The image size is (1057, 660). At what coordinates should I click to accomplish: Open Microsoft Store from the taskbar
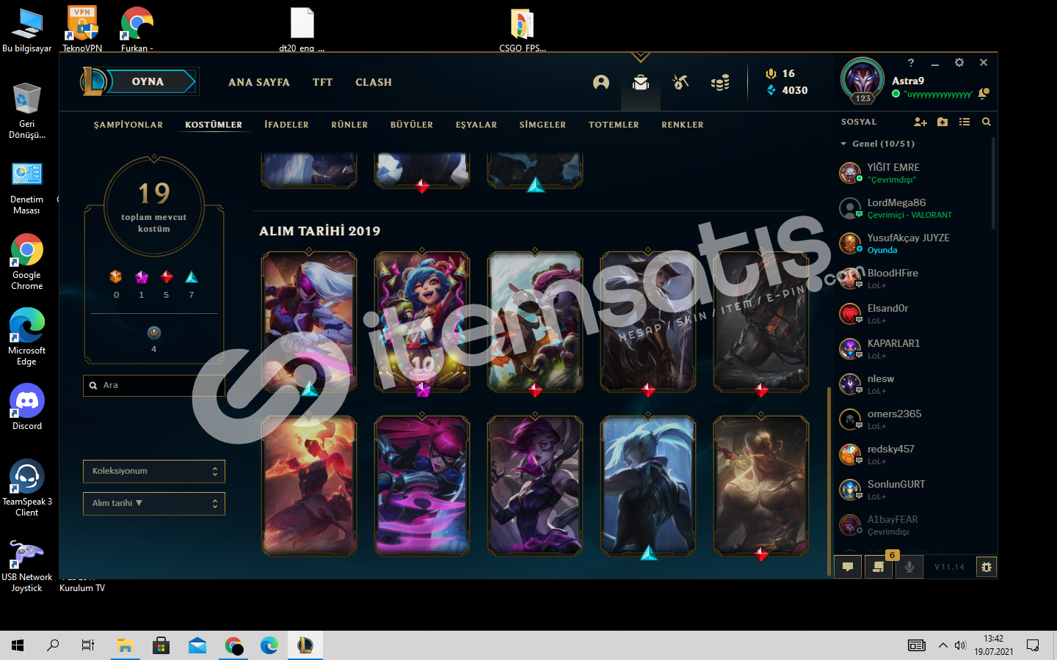[161, 645]
